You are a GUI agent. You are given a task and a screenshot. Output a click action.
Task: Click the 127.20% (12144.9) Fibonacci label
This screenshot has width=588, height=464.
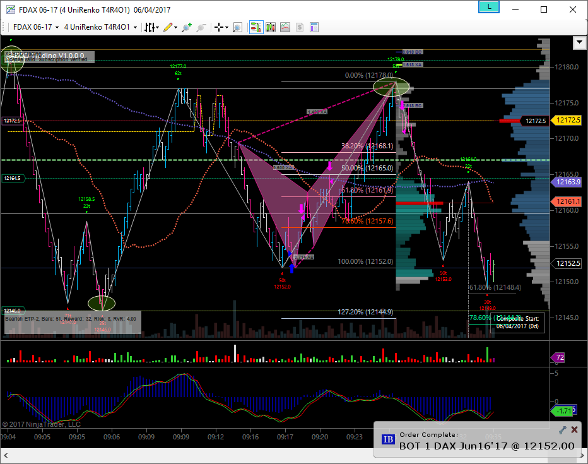point(365,312)
